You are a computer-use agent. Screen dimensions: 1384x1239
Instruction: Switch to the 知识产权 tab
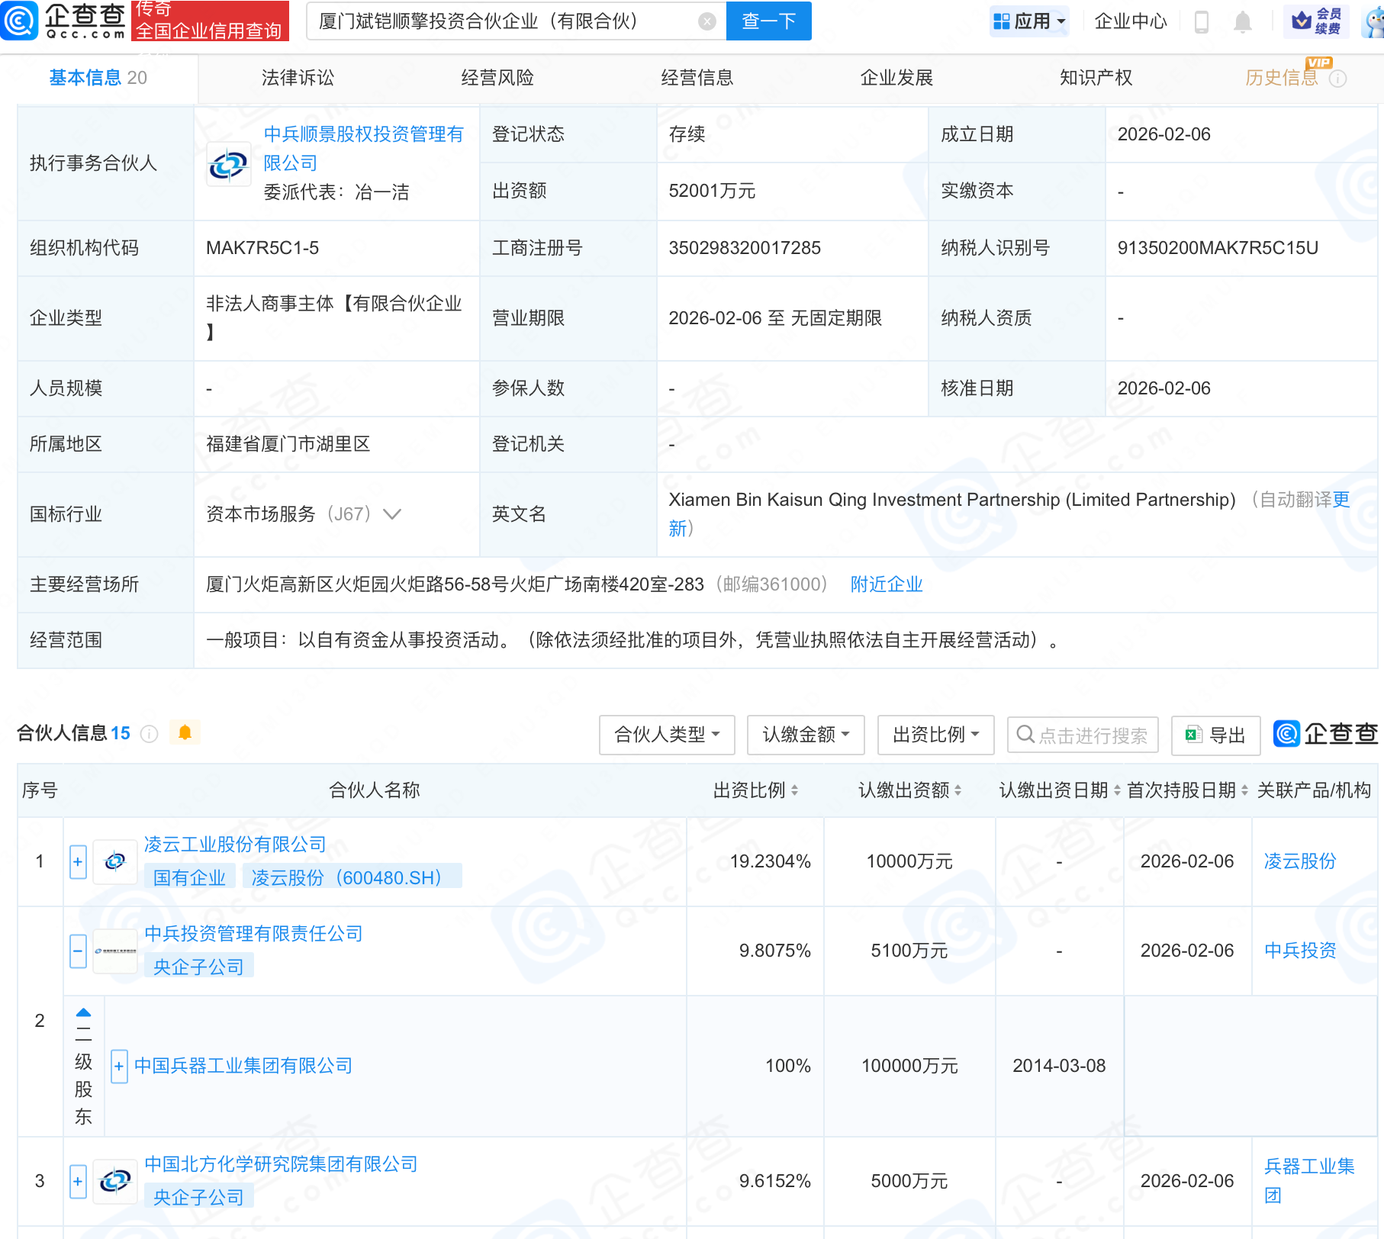[1096, 78]
